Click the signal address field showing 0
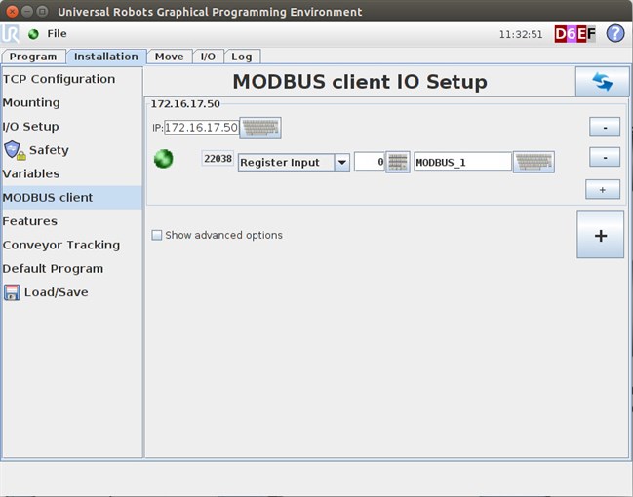Image resolution: width=633 pixels, height=497 pixels. [370, 162]
